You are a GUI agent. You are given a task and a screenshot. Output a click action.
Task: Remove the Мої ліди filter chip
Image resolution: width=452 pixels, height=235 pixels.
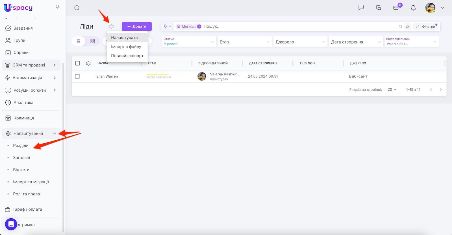(x=199, y=27)
